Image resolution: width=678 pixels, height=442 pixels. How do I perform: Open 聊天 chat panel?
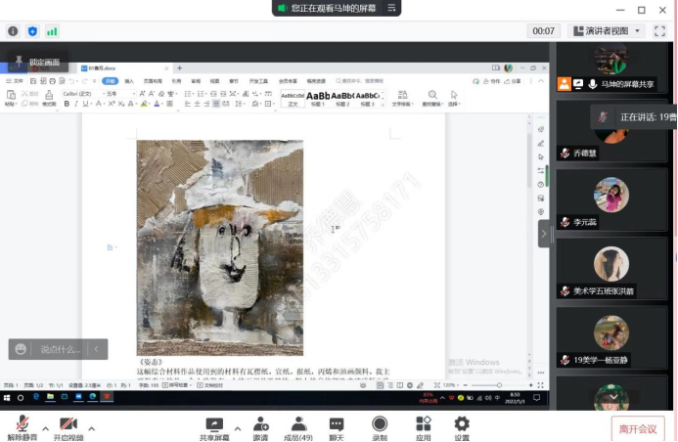click(x=337, y=427)
